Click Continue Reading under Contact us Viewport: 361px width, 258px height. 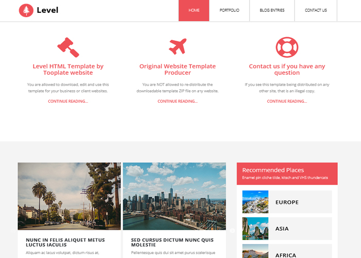287,101
